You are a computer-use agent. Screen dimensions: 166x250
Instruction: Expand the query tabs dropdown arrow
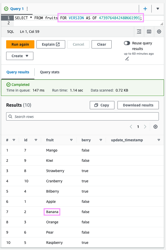pyautogui.click(x=158, y=9)
